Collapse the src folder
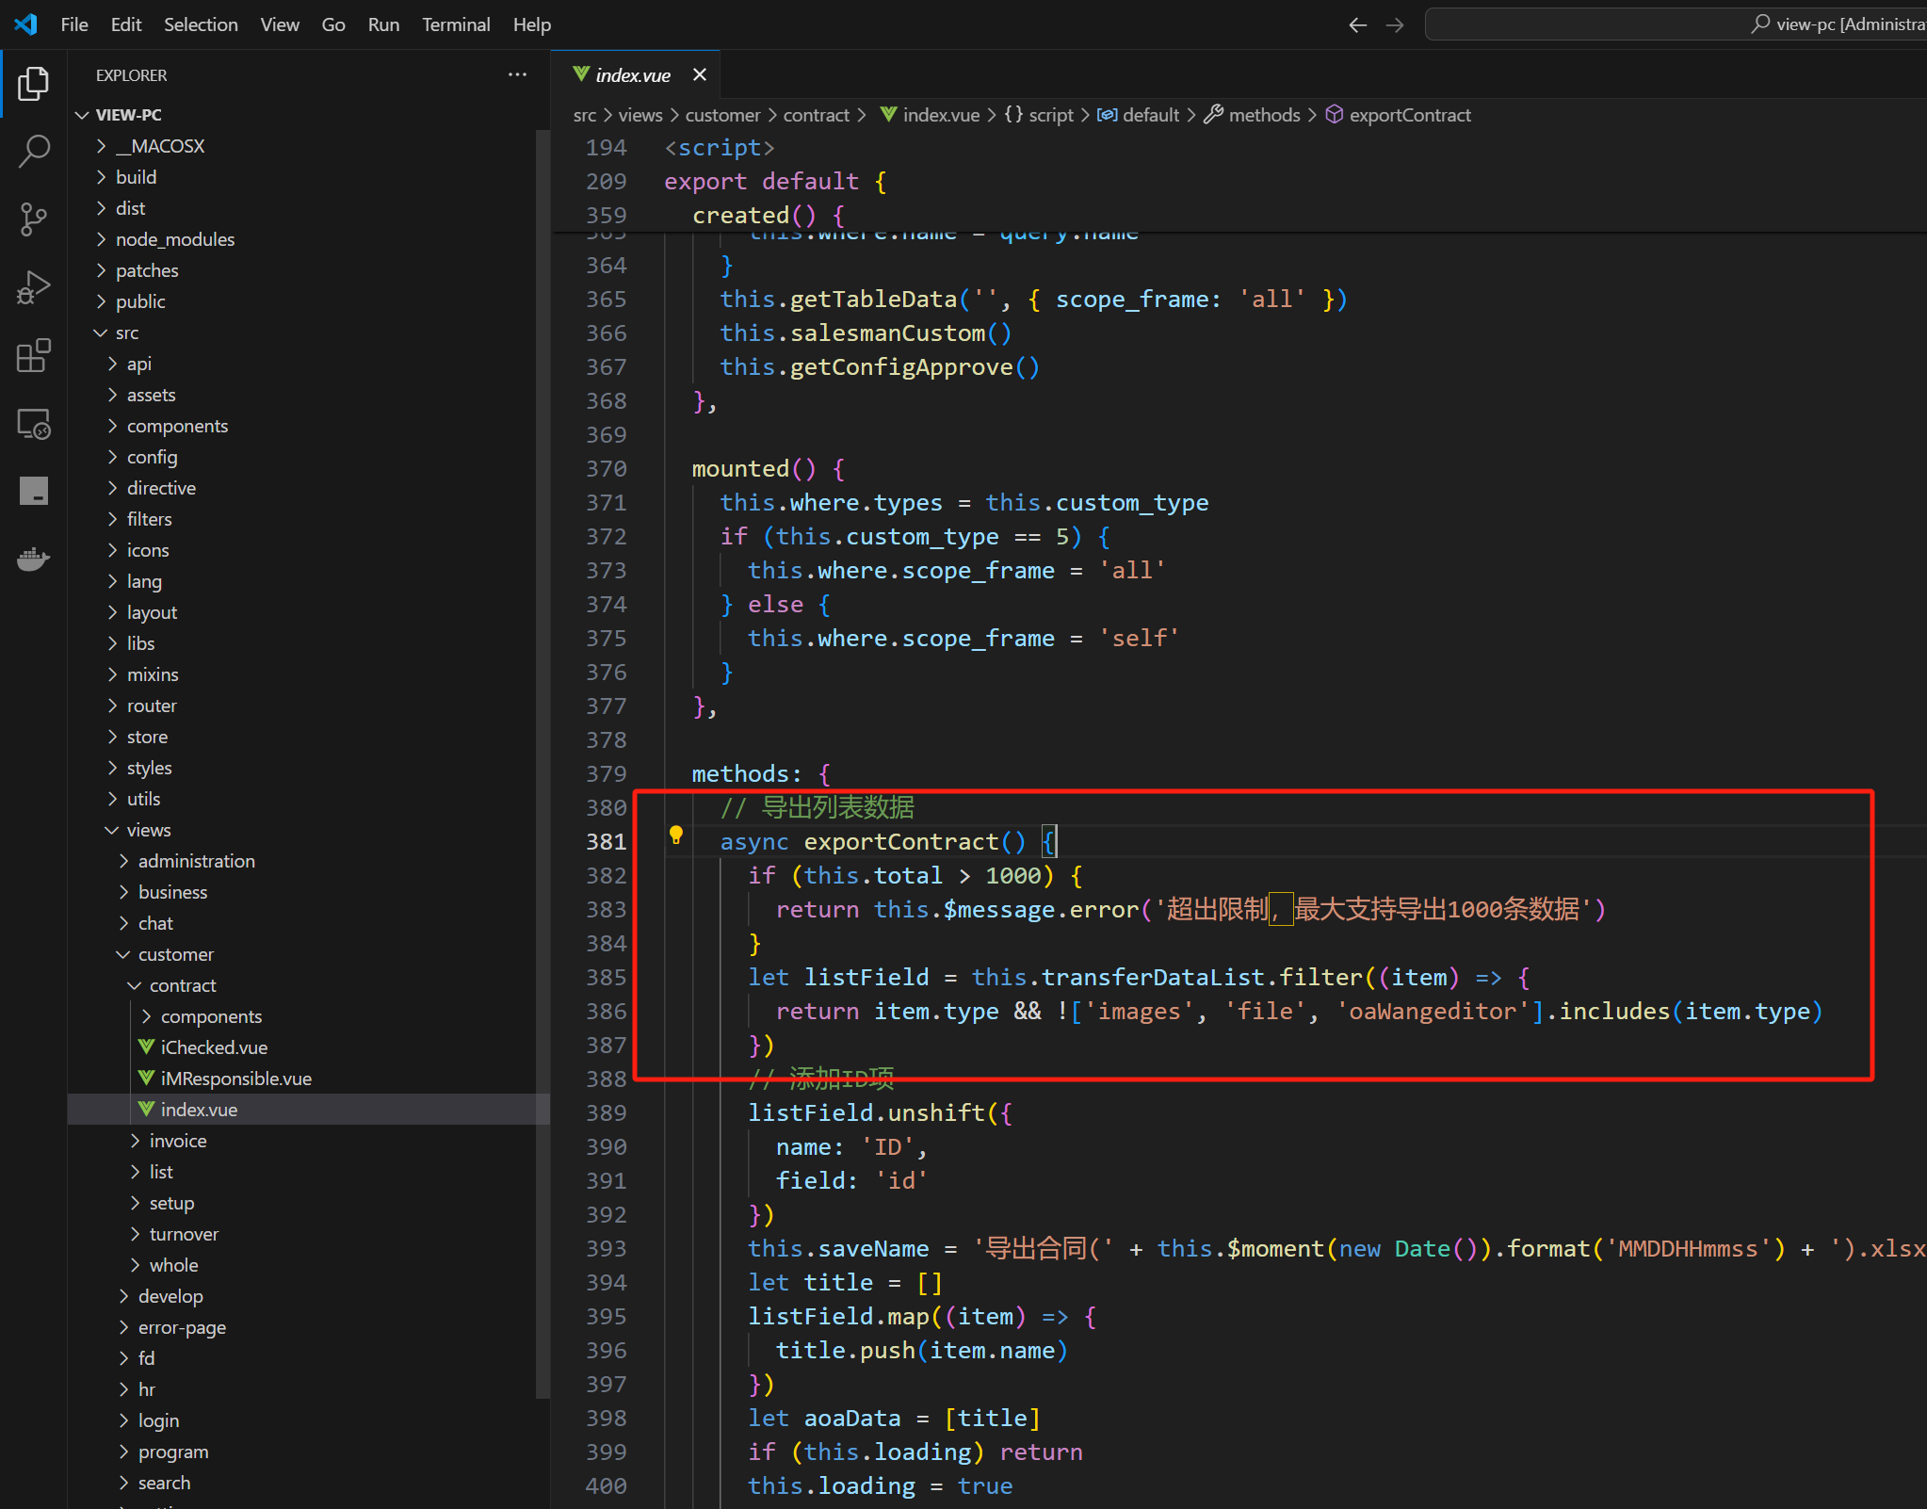The image size is (1927, 1509). coord(309,333)
